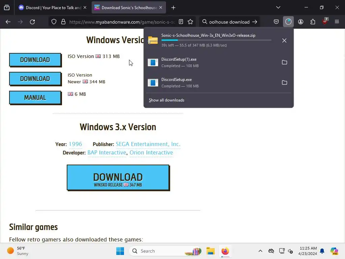Go back to previous page
The image size is (345, 259).
[x=8, y=22]
